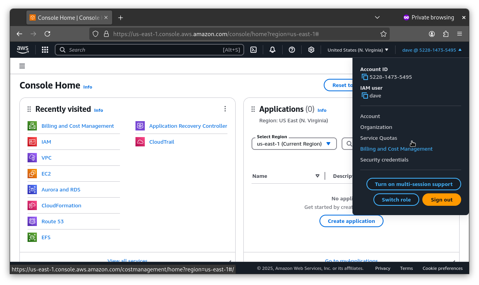Open the help question mark icon
The image size is (479, 285).
pos(292,50)
